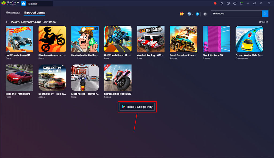
Task: Switch to Мои игры tab
Action: 13,13
